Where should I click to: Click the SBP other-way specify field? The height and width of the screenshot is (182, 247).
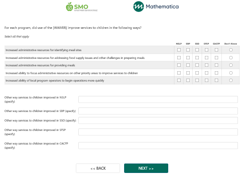pyautogui.click(x=158, y=111)
